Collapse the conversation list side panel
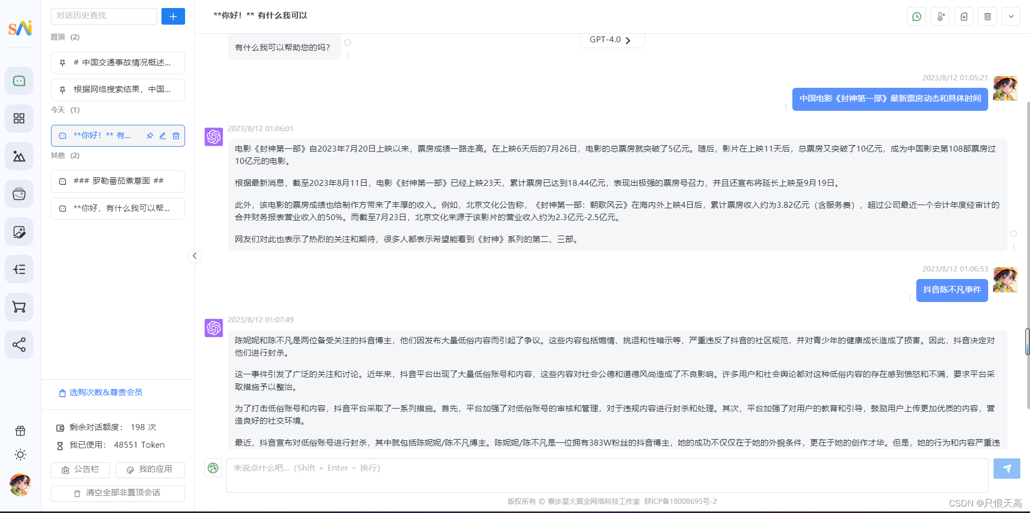The image size is (1030, 513). tap(195, 256)
